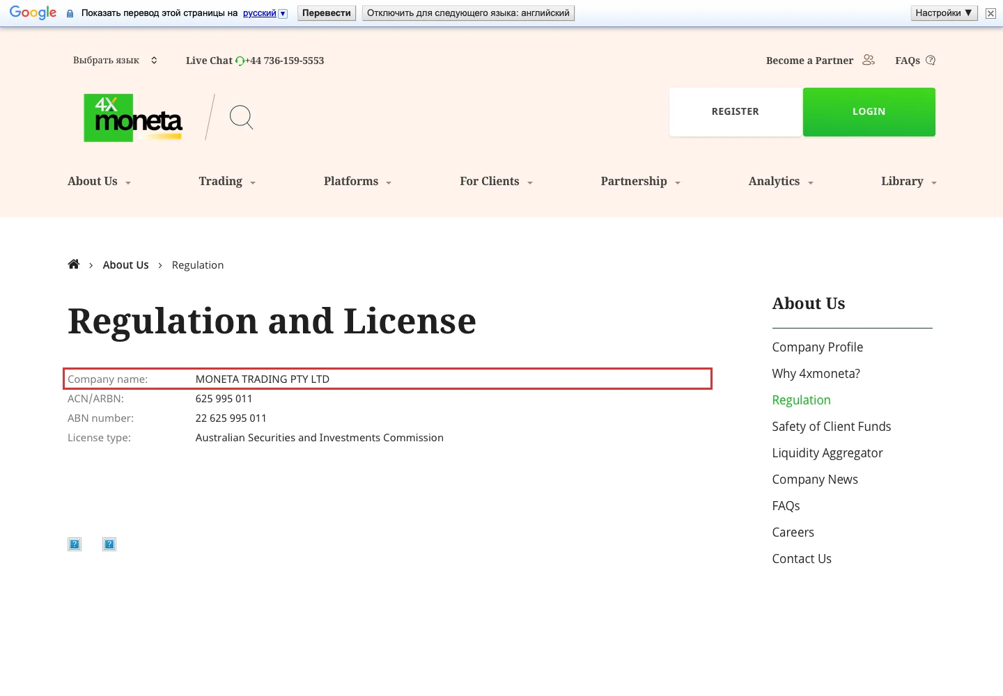
Task: Open Safety of Client Funds sidebar link
Action: point(831,426)
